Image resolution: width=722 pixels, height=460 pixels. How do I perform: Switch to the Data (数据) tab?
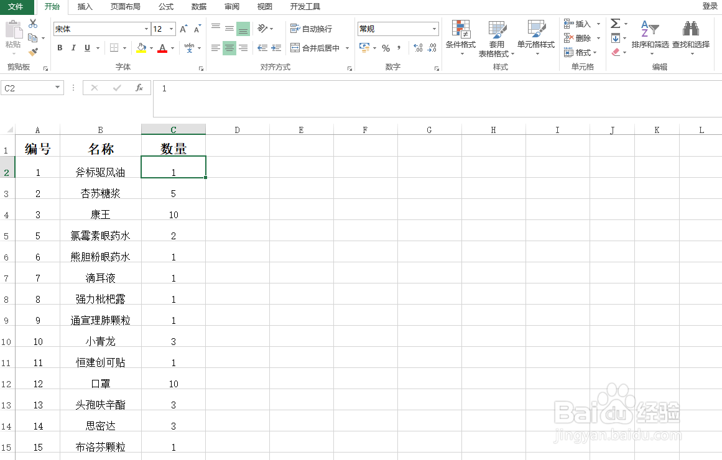198,6
